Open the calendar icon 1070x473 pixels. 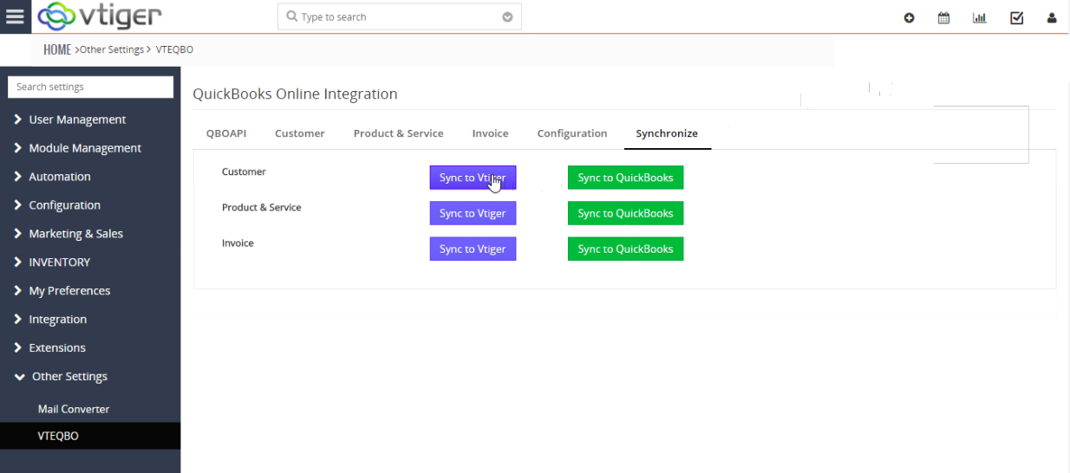coord(943,17)
